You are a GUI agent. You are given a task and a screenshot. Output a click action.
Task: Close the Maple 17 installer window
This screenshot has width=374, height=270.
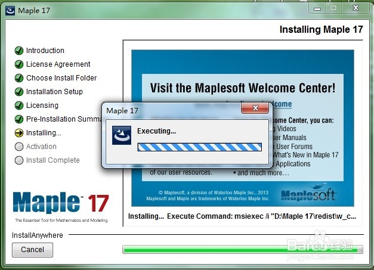[356, 8]
